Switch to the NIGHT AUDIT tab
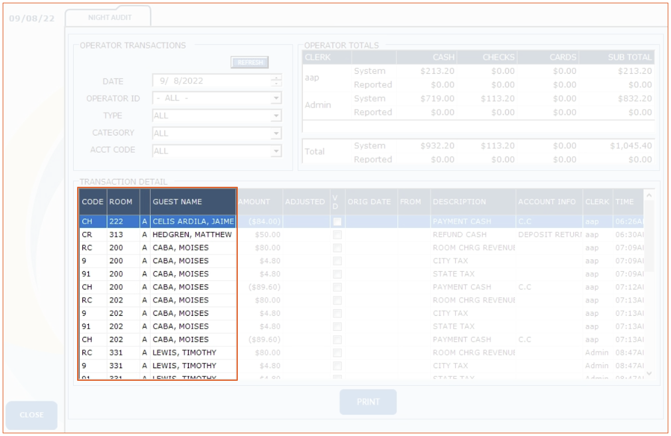Image resolution: width=671 pixels, height=436 pixels. click(x=110, y=17)
